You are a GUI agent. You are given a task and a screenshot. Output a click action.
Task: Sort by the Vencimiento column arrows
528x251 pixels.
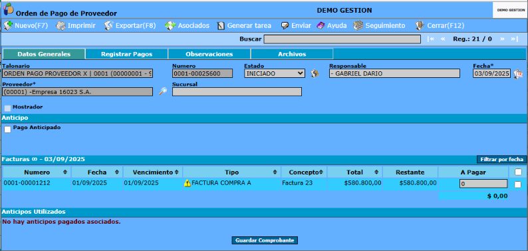(x=176, y=172)
